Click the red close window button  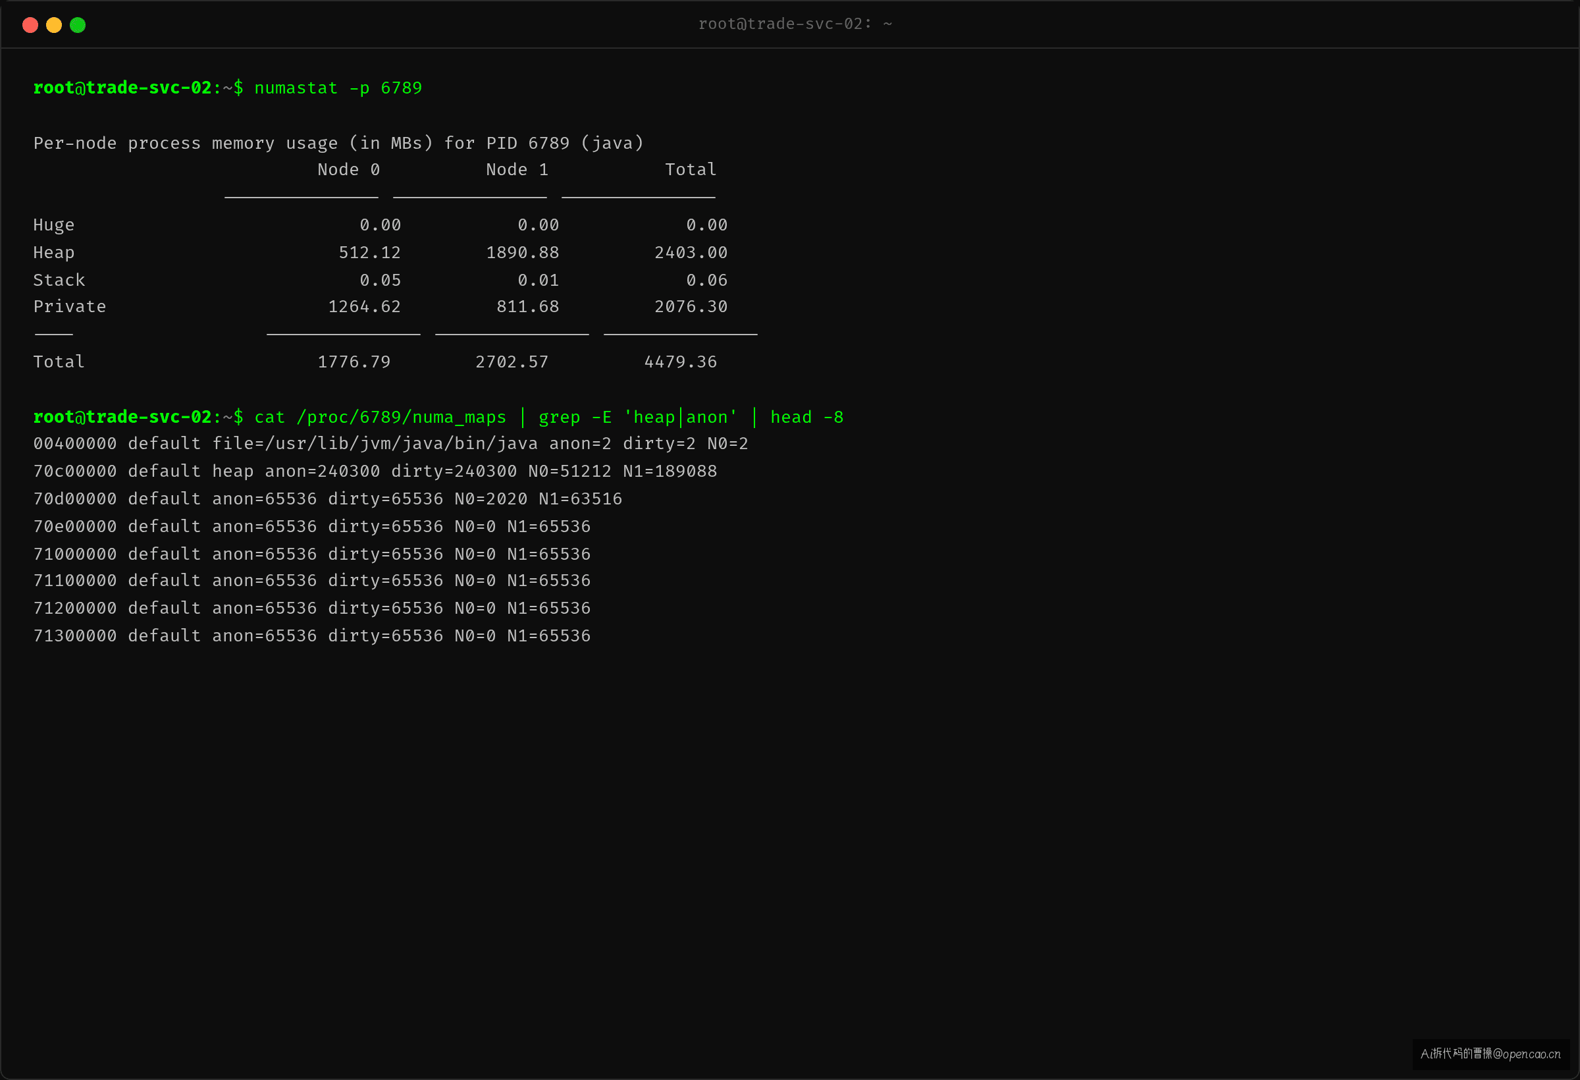30,25
